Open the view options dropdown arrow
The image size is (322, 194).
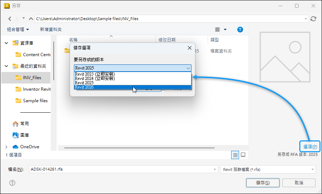pos(225,30)
